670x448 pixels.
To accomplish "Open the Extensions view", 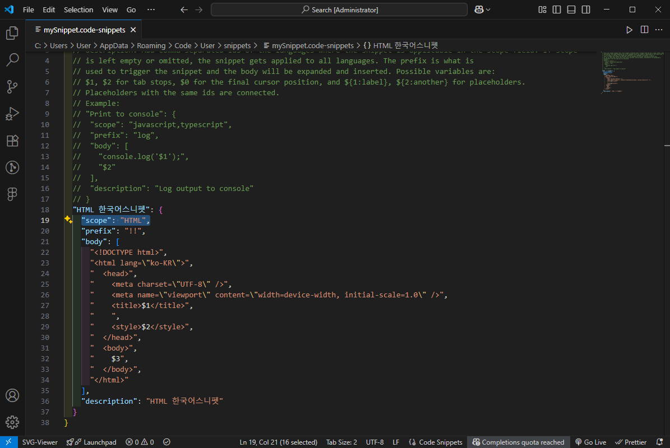I will pos(12,141).
